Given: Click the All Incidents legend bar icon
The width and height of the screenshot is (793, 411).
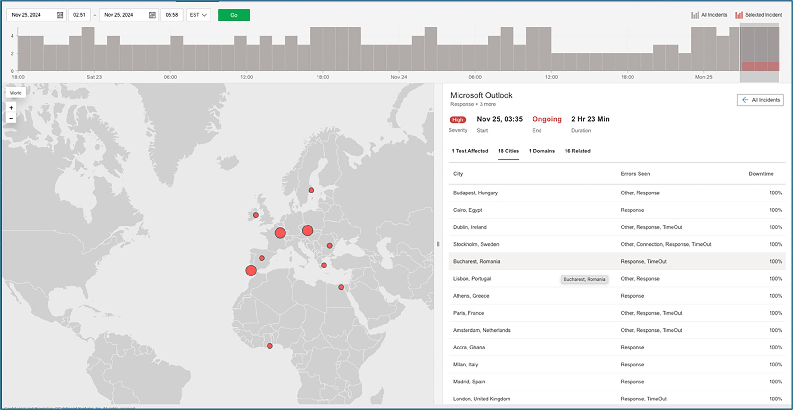Looking at the screenshot, I should pos(695,15).
